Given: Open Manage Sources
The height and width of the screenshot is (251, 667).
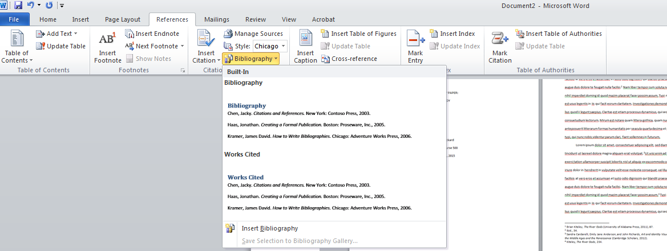Looking at the screenshot, I should [253, 34].
